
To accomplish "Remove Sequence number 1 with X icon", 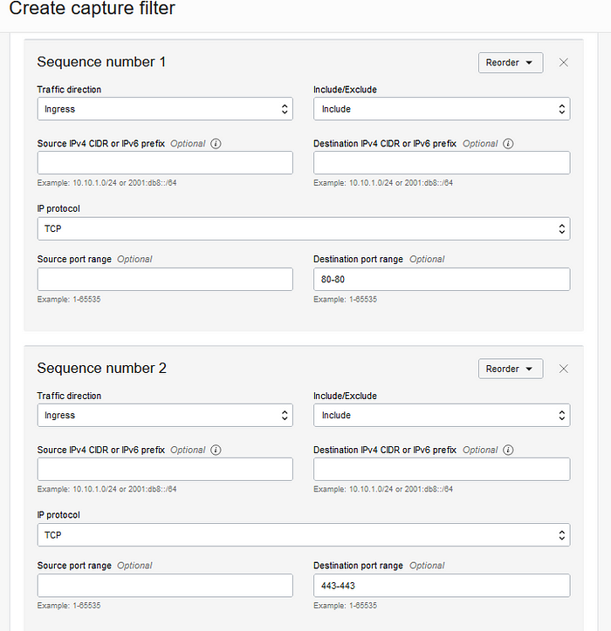I will tap(564, 63).
